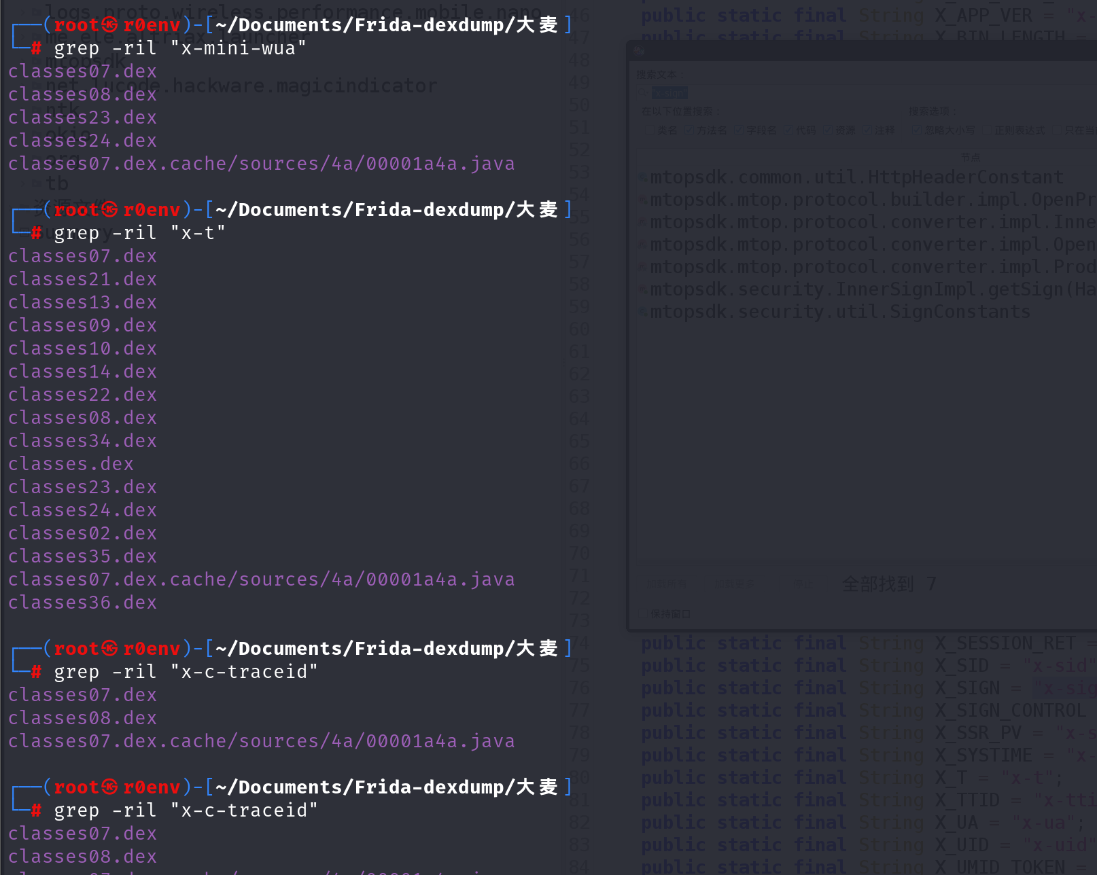This screenshot has width=1097, height=875.
Task: Click the jadx app icon in dialog title bar
Action: point(638,51)
